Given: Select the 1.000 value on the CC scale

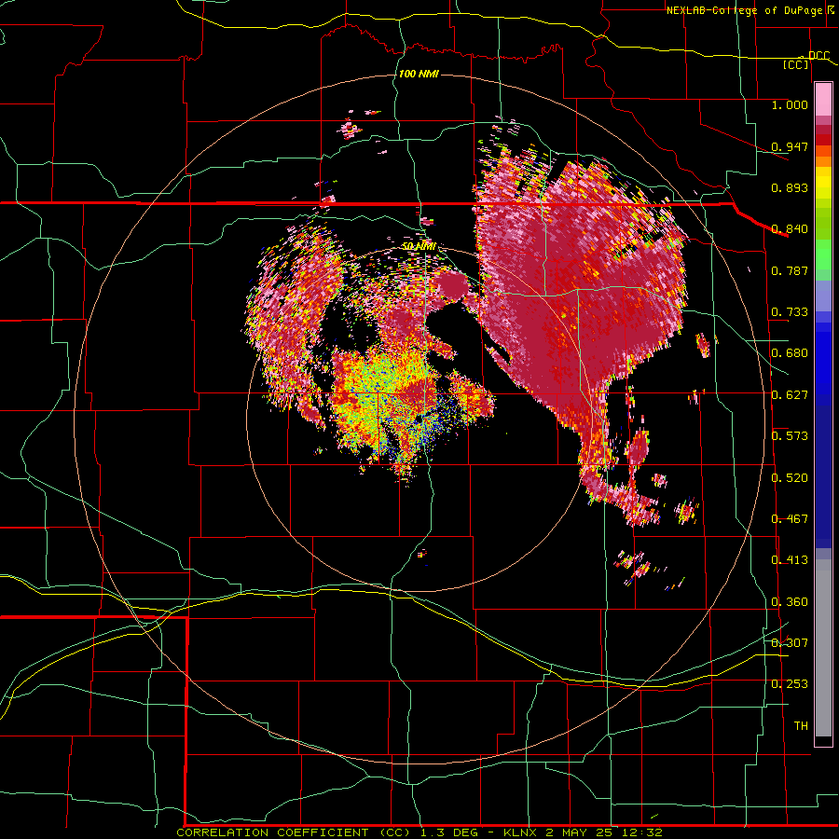Looking at the screenshot, I should click(x=790, y=104).
